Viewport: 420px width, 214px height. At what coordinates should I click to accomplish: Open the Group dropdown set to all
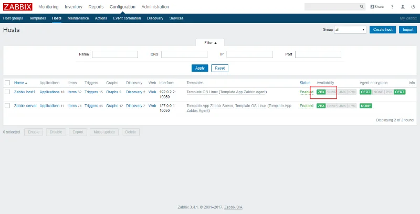[x=350, y=30]
